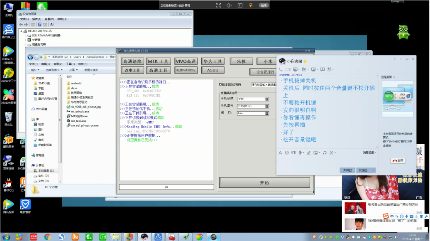Click the help icon in Device Manager toolbar
Viewport: 430px width, 241px height.
pyautogui.click(x=40, y=25)
